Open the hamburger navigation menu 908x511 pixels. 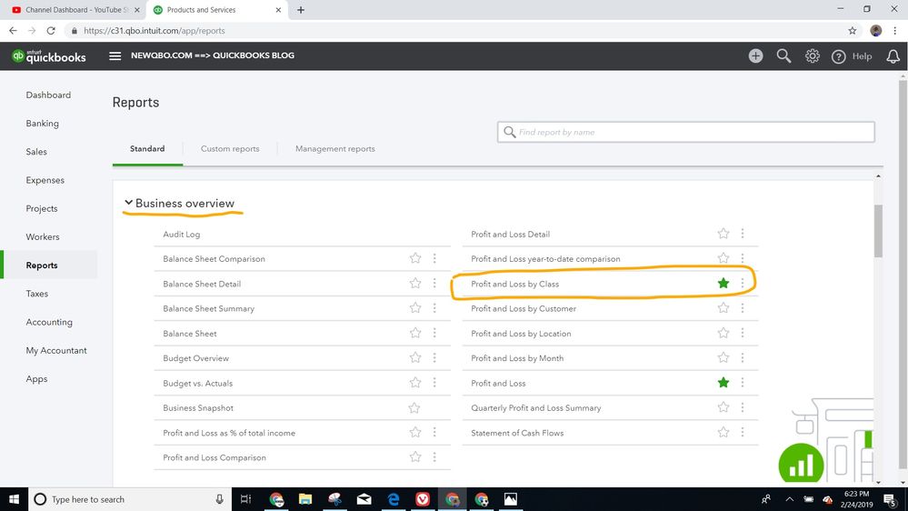(115, 56)
